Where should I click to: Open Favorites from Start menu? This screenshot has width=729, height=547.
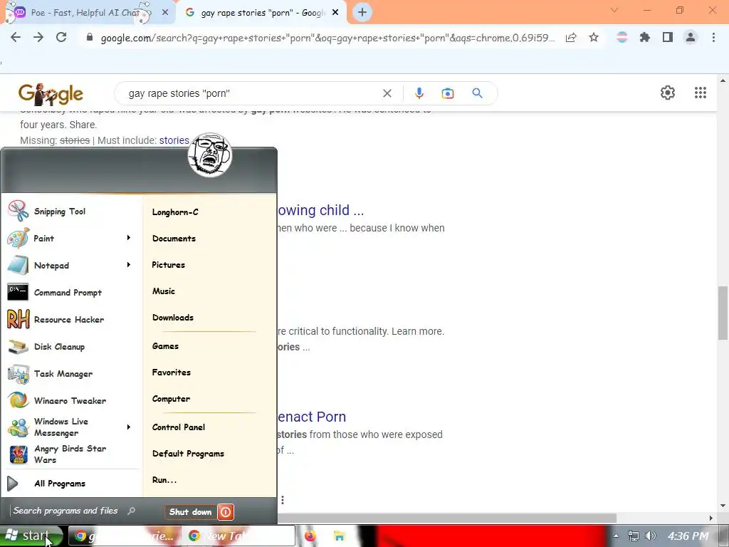(172, 372)
